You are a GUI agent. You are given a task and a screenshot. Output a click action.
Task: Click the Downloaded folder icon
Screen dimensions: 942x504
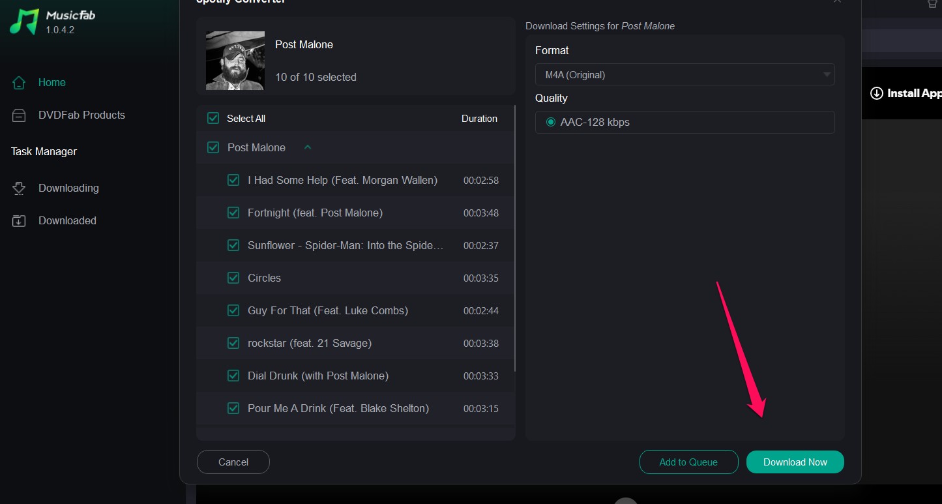tap(19, 221)
